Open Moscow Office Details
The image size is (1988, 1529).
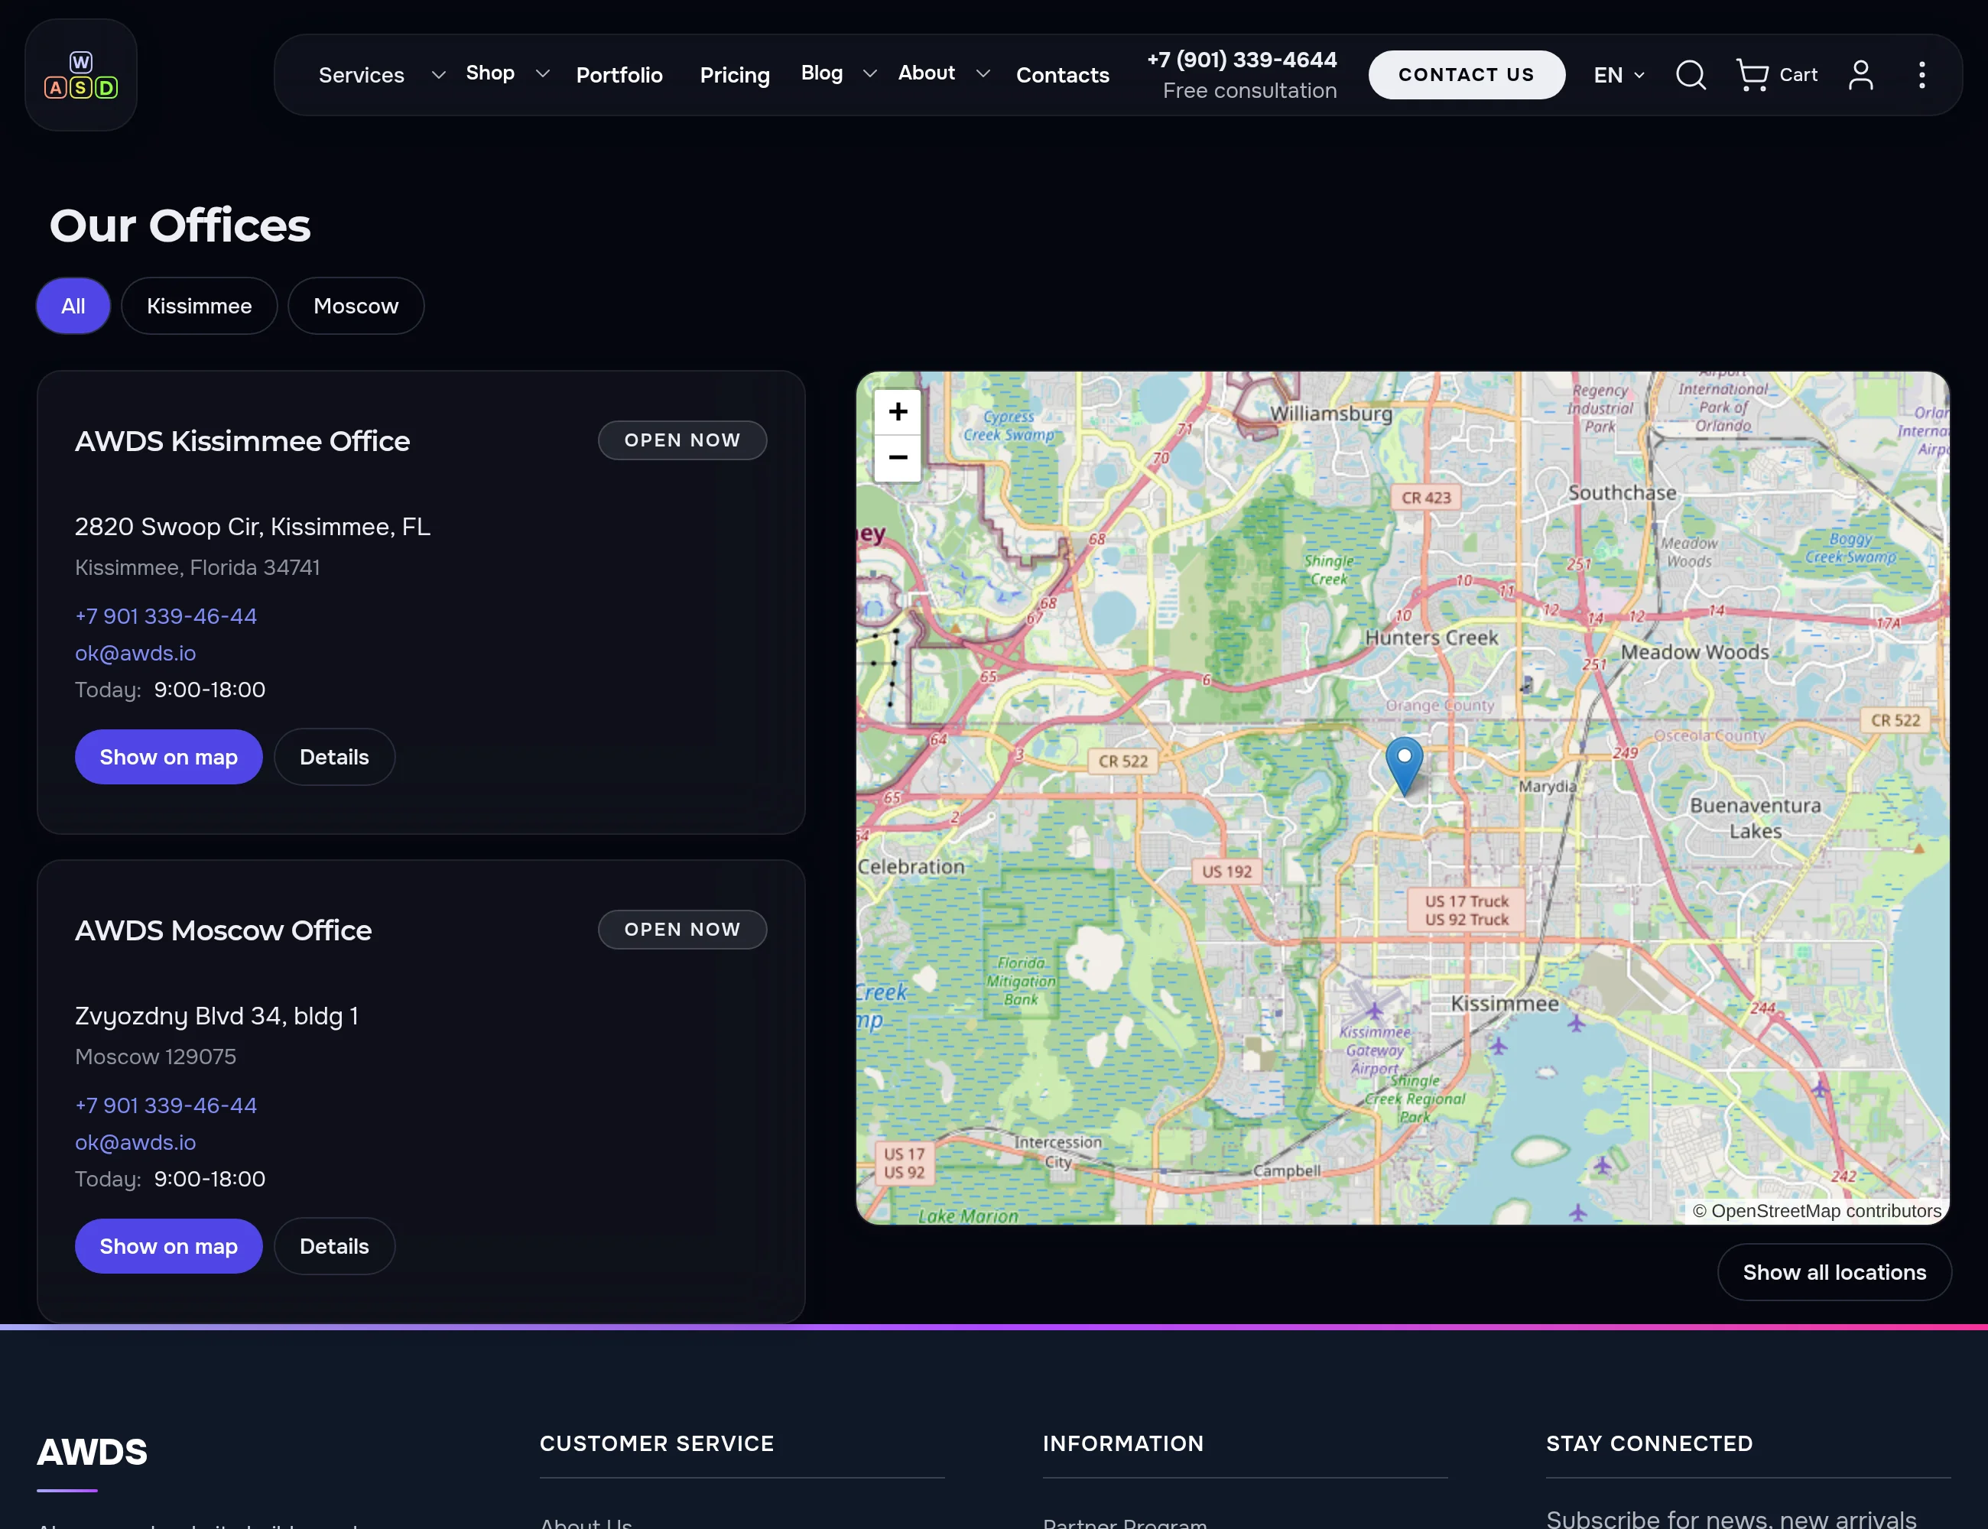pos(334,1246)
